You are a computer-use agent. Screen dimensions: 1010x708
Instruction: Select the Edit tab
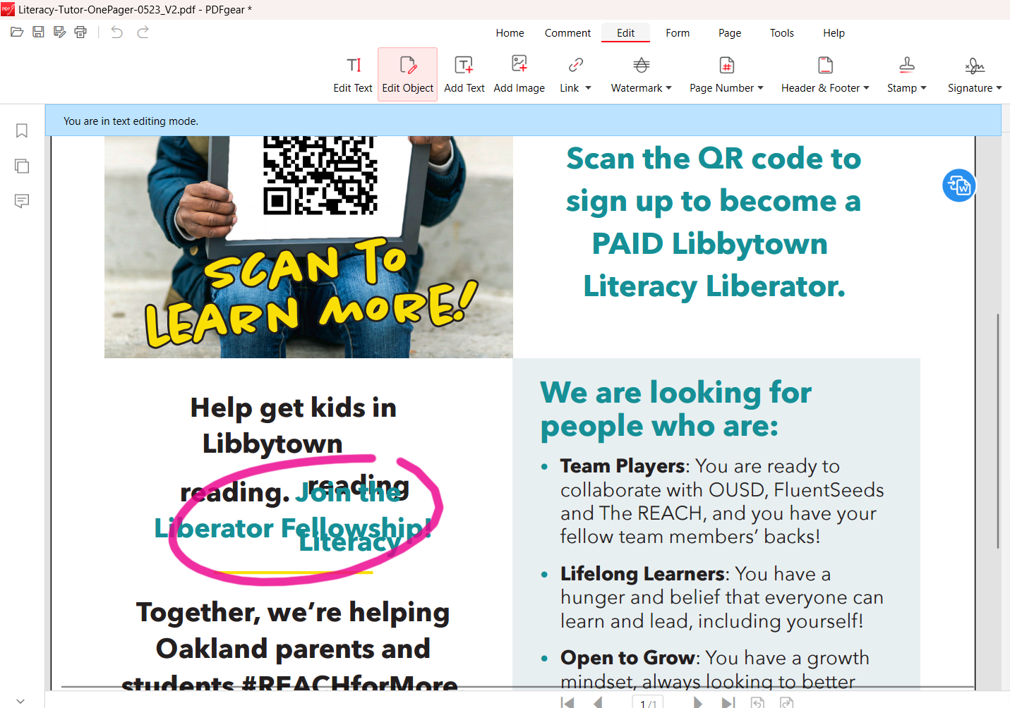point(625,33)
